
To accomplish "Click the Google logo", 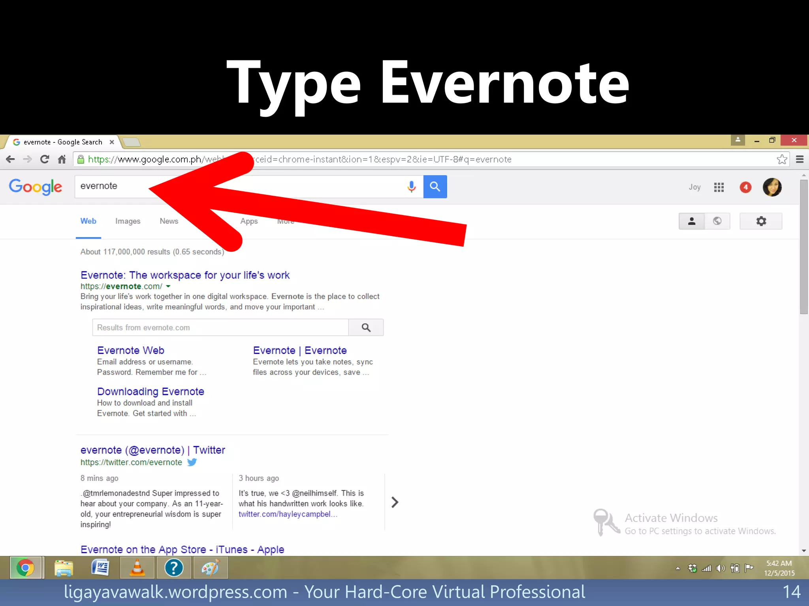I will (x=36, y=187).
